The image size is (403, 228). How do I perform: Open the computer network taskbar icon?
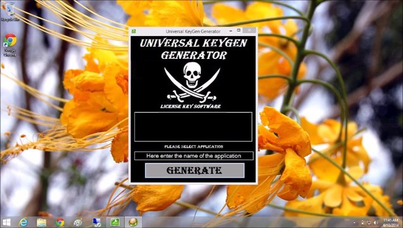tap(97, 222)
